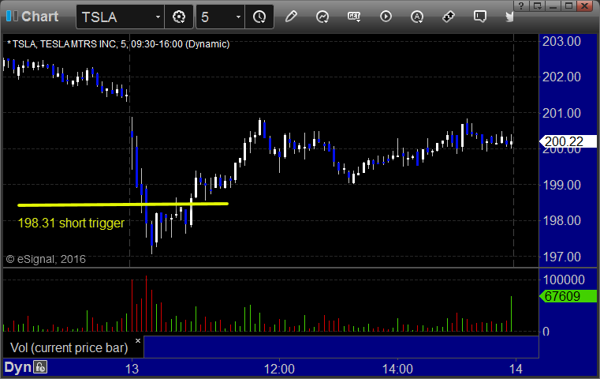Click the 201.00 price axis label
The height and width of the screenshot is (379, 600).
tap(561, 113)
